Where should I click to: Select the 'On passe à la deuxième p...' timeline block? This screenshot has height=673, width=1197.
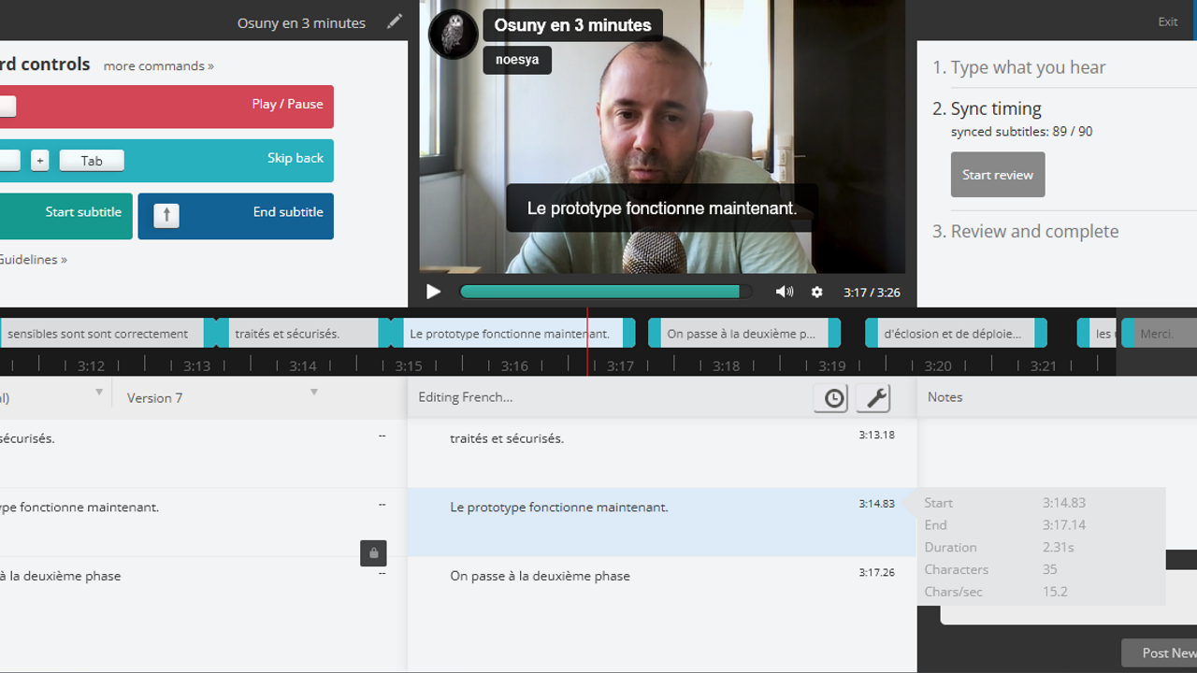pos(741,334)
